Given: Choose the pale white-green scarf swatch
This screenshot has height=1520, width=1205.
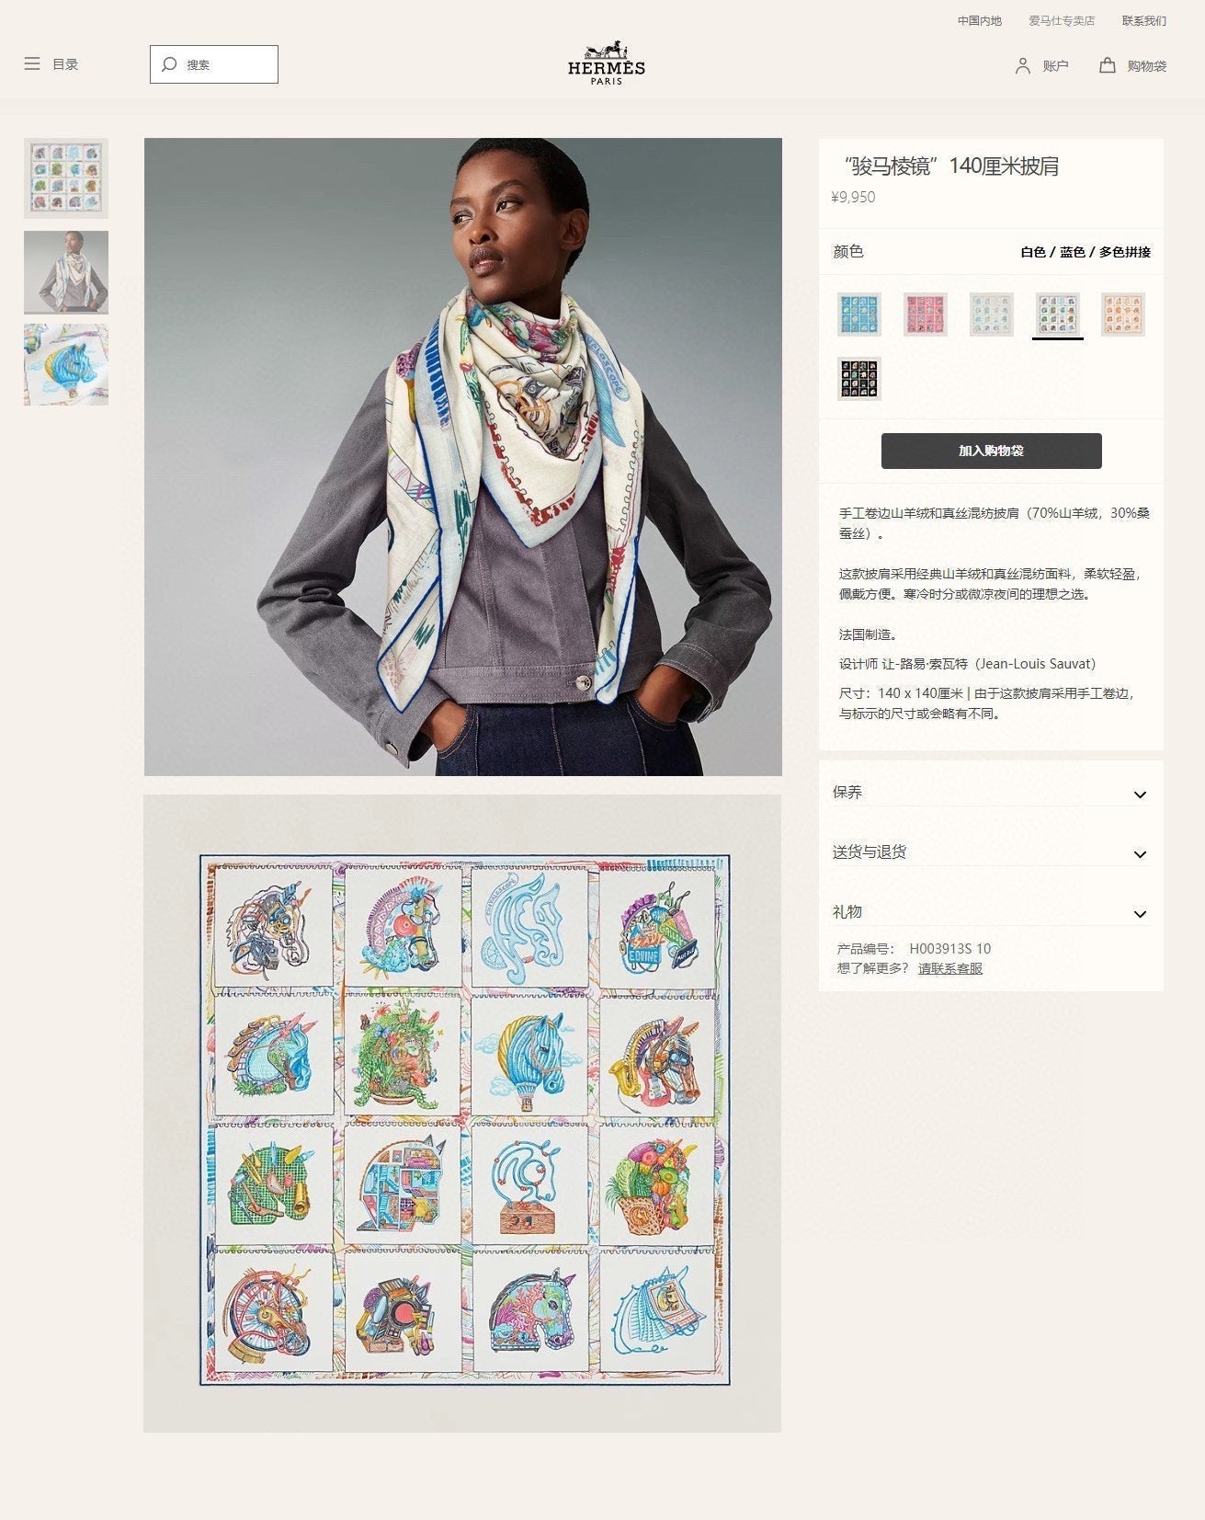Looking at the screenshot, I should [992, 314].
